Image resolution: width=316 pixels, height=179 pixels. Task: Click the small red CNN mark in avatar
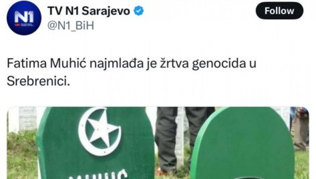click(15, 25)
